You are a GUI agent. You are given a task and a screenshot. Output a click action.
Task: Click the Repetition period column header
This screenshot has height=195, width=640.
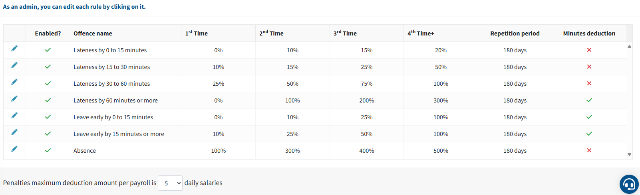[515, 33]
